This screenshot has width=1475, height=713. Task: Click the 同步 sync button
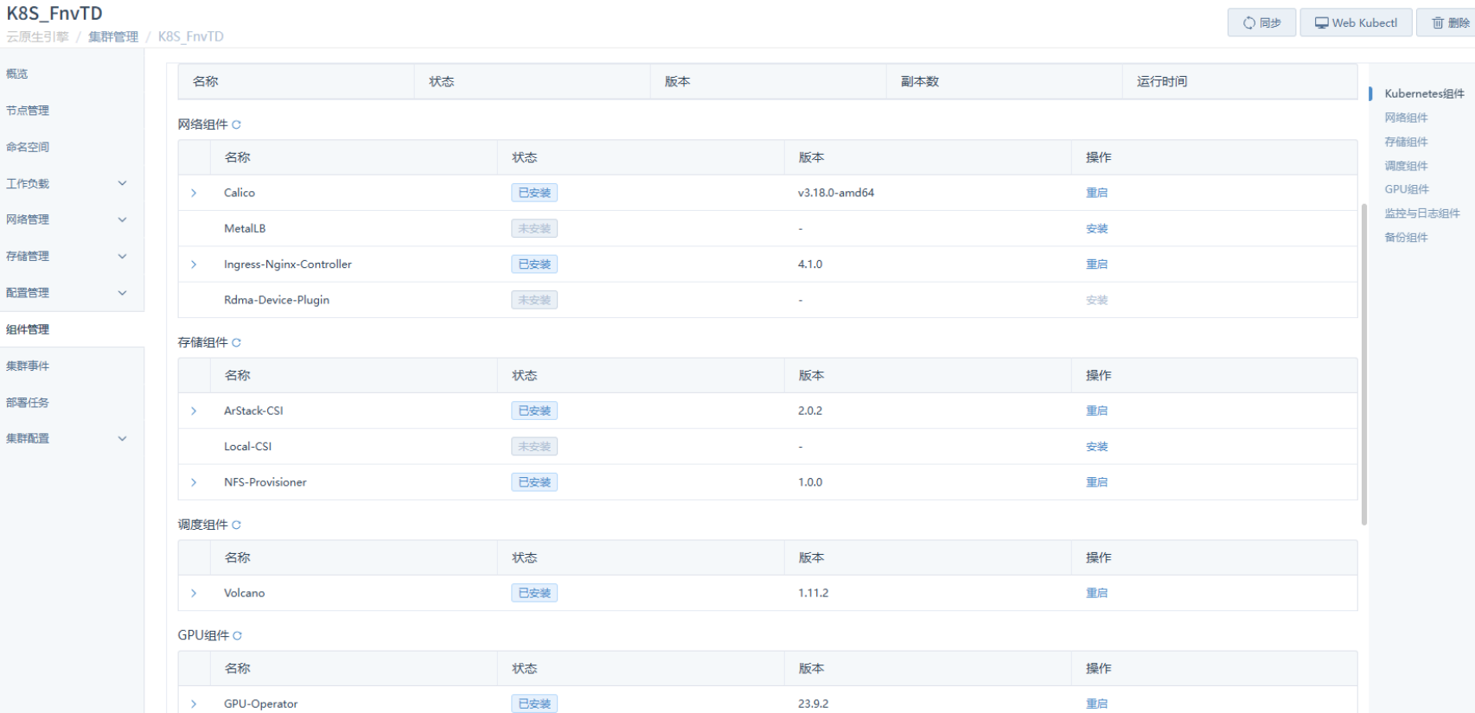[1261, 22]
